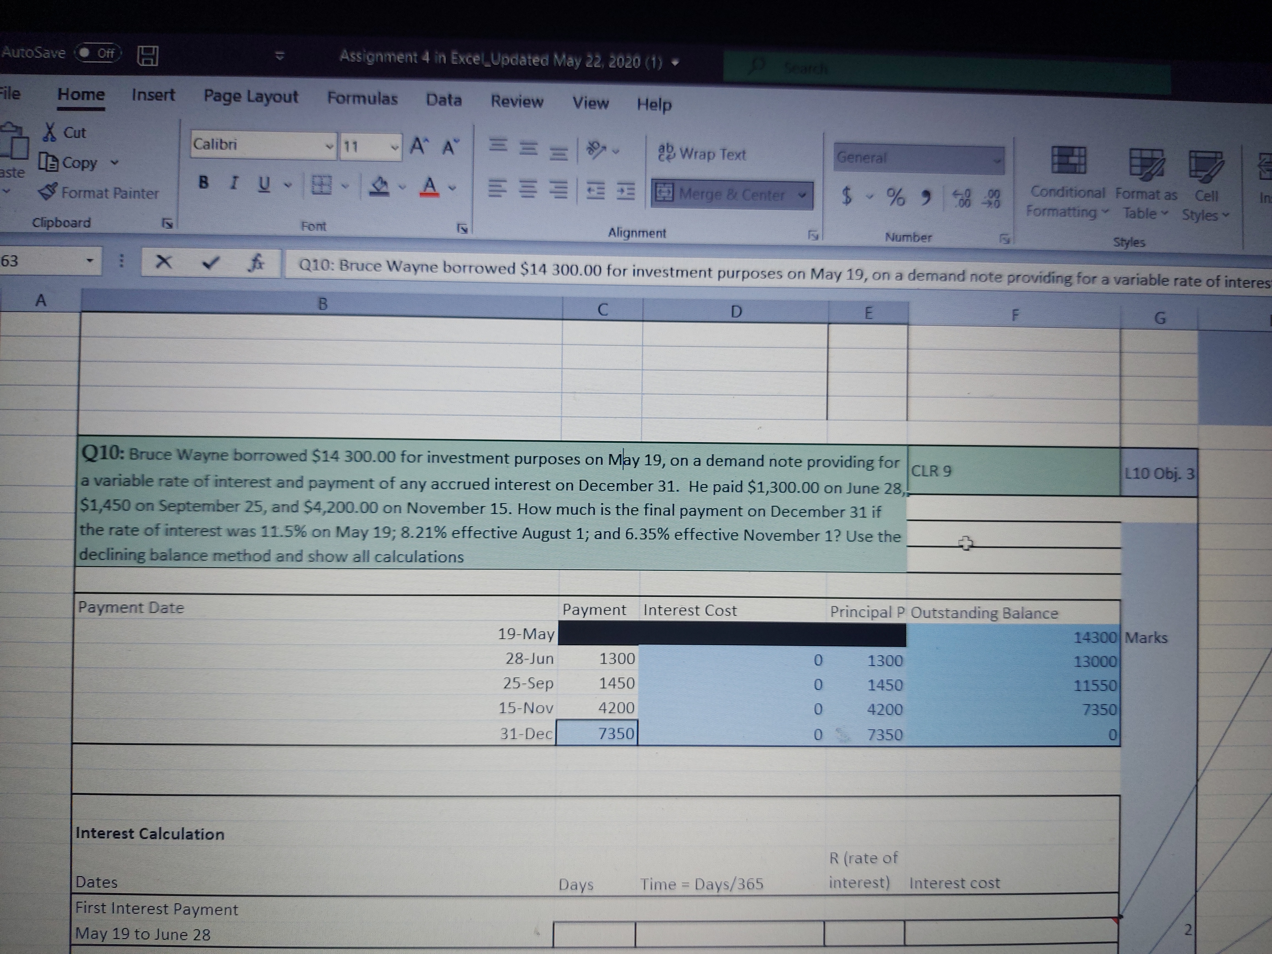Screen dimensions: 1272x954
Task: Apply Accounting dollar number format
Action: pyautogui.click(x=846, y=196)
